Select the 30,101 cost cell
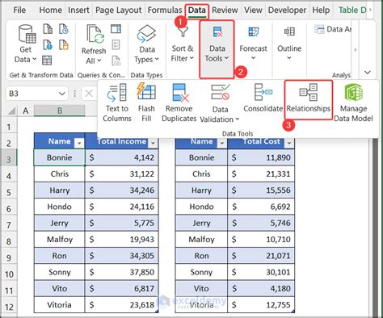Viewport: 383px width, 318px height. point(261,272)
